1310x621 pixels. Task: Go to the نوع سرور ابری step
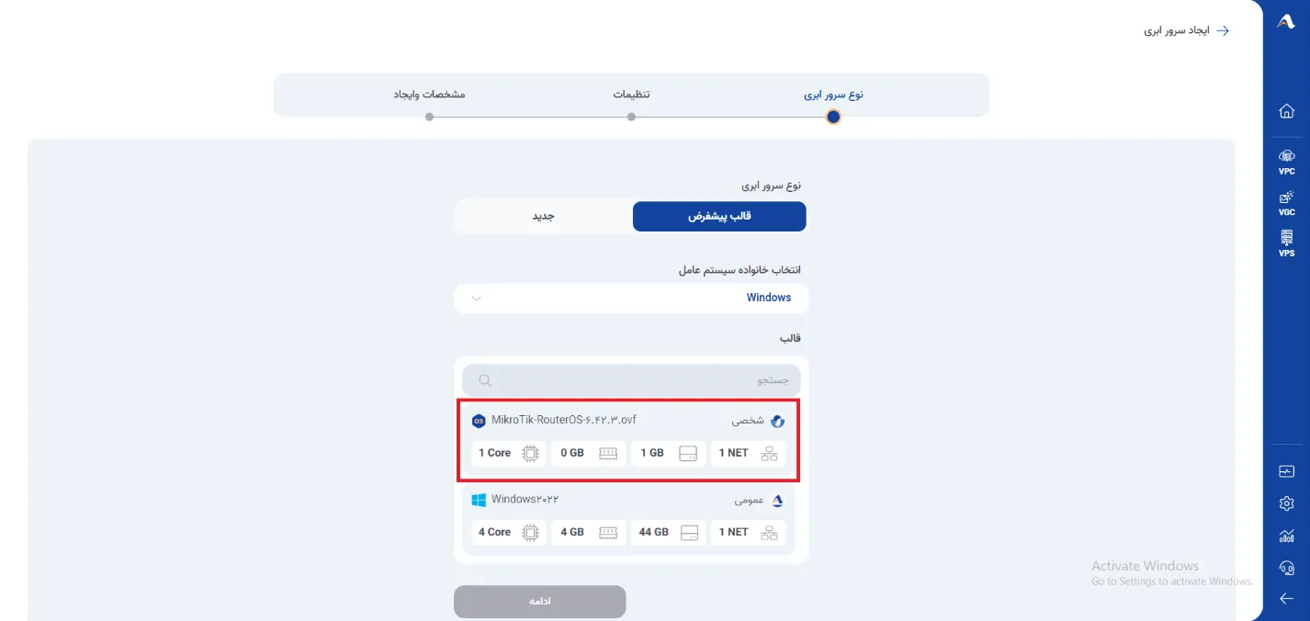point(833,95)
